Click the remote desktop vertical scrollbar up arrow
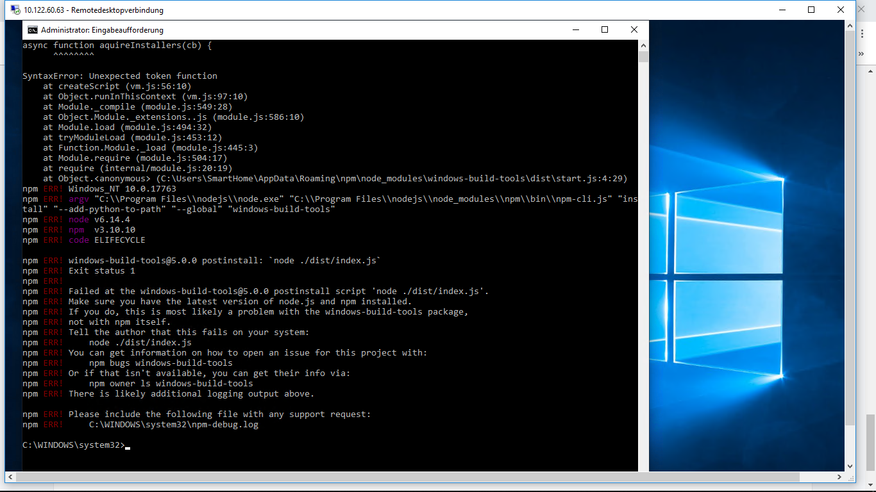This screenshot has height=492, width=876. pyautogui.click(x=850, y=26)
